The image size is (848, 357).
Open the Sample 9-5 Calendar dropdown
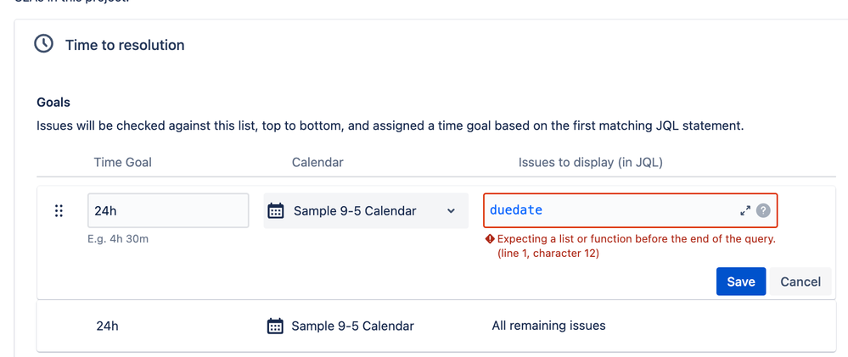click(x=366, y=210)
